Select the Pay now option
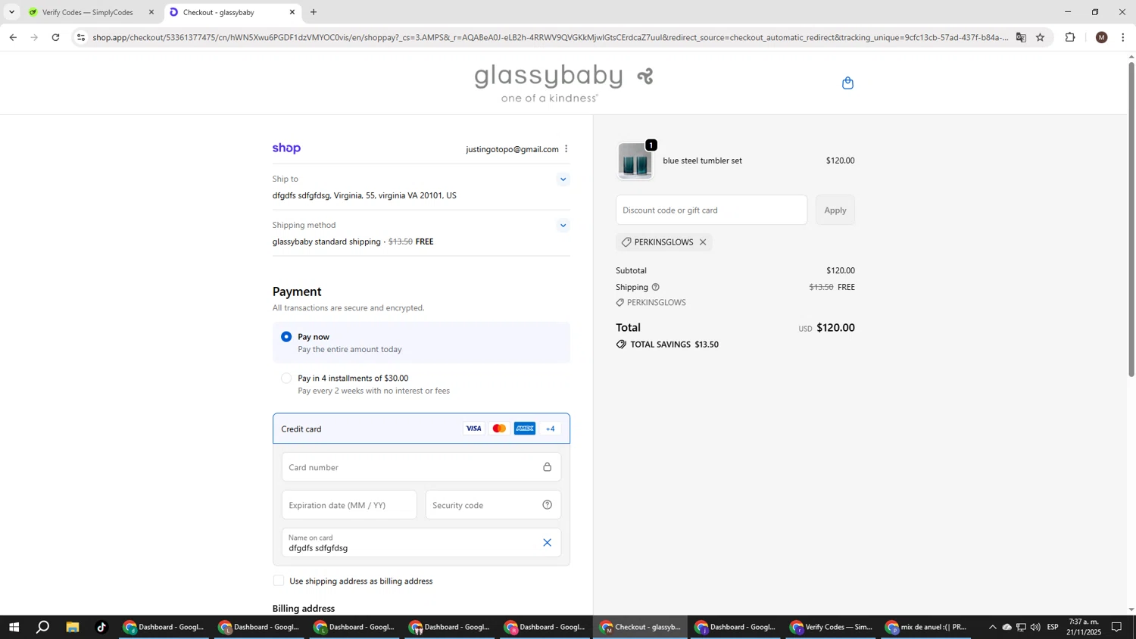The width and height of the screenshot is (1136, 639). point(286,337)
